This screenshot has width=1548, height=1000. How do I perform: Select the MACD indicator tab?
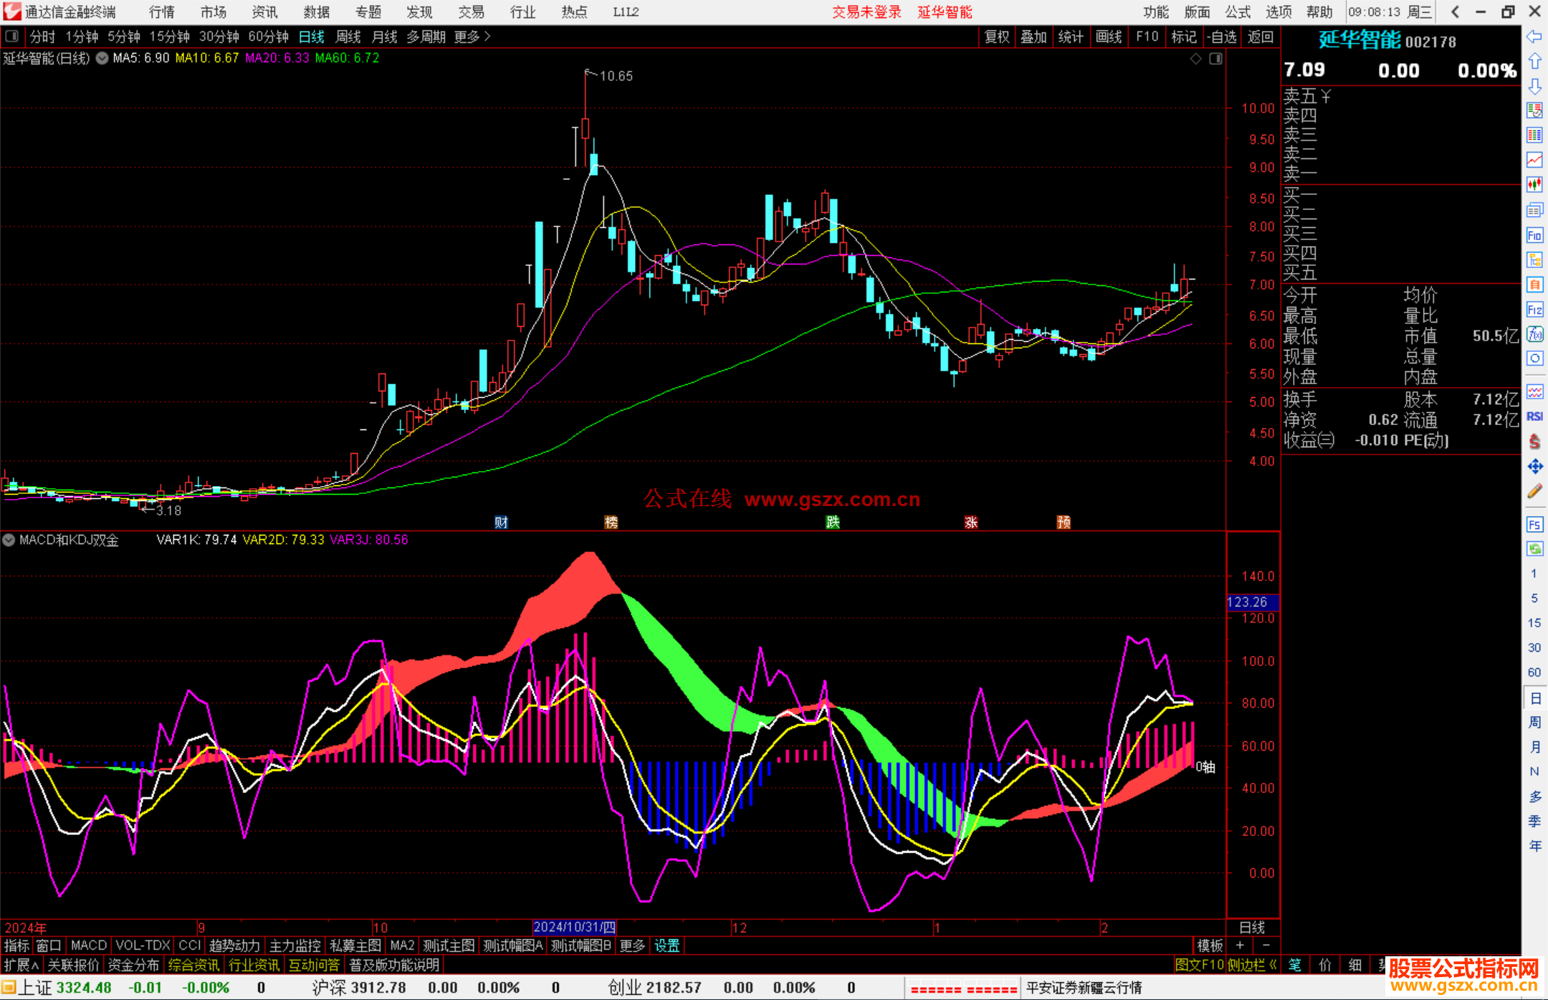(89, 946)
